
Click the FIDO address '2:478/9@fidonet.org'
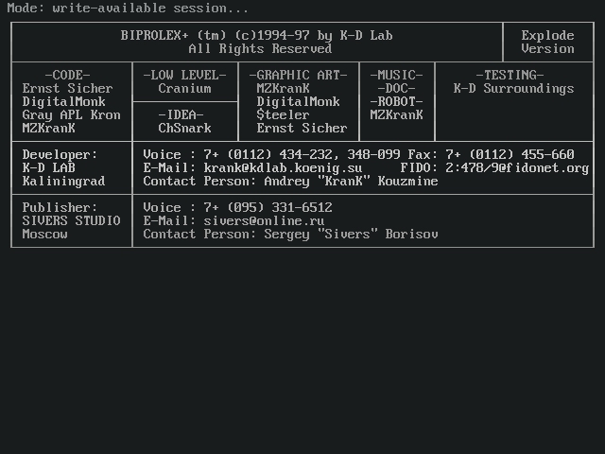click(x=517, y=168)
